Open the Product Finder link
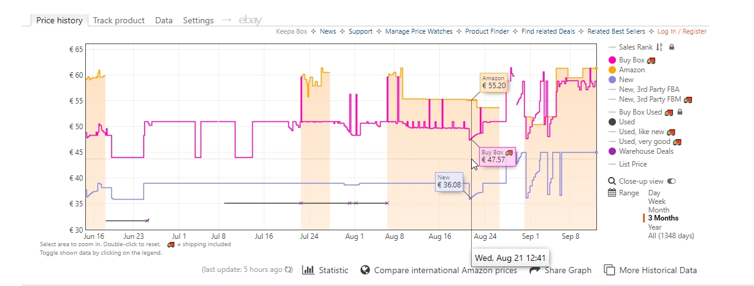The height and width of the screenshot is (286, 754). tap(487, 31)
